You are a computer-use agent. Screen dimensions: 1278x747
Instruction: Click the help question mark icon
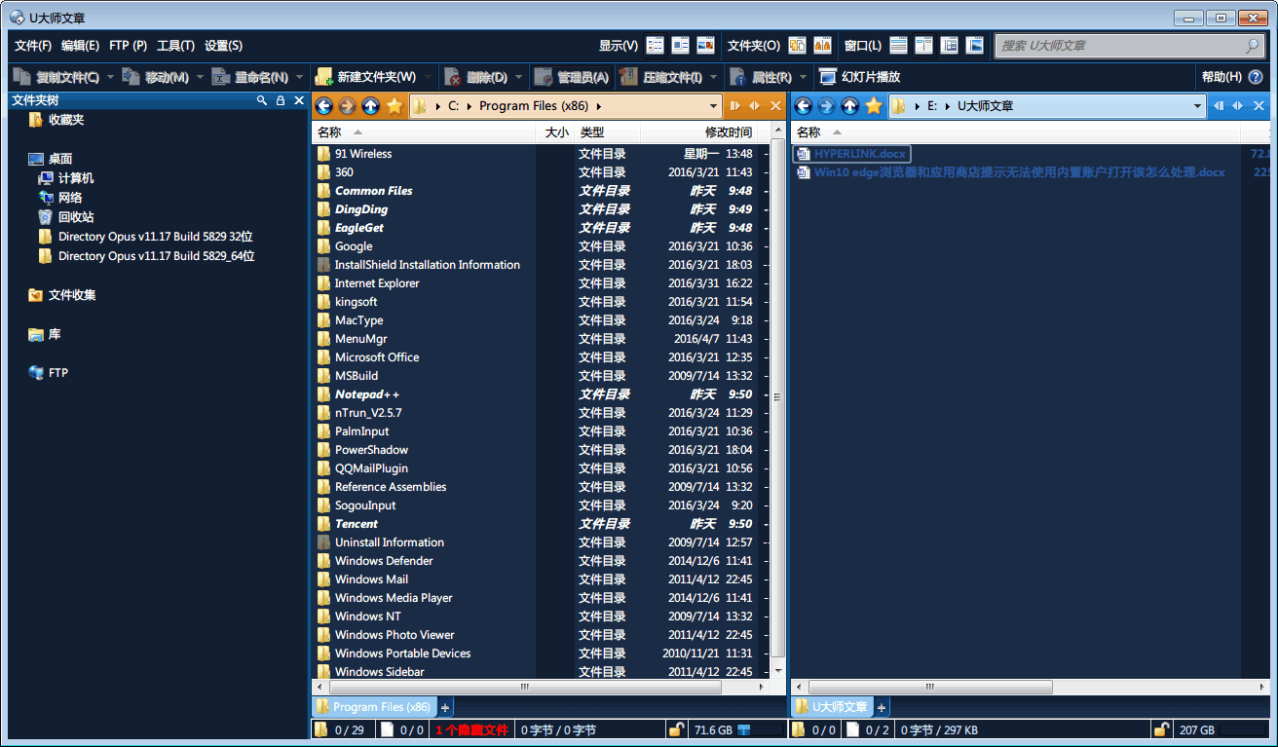1256,77
